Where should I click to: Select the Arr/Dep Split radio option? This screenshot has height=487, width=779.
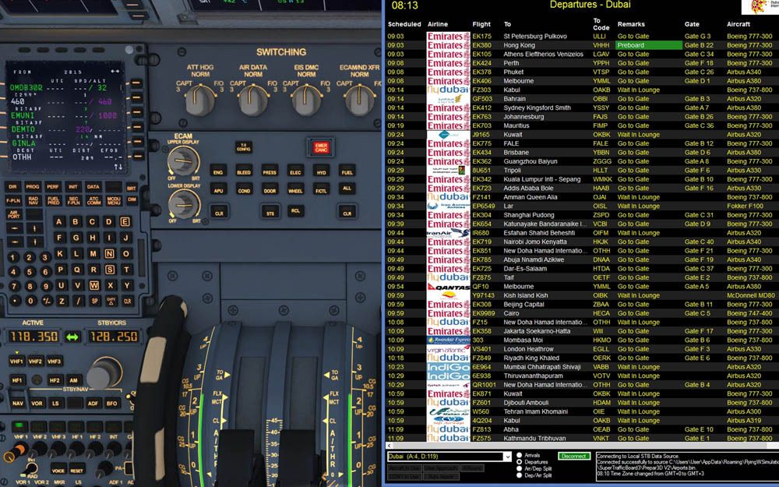[520, 468]
